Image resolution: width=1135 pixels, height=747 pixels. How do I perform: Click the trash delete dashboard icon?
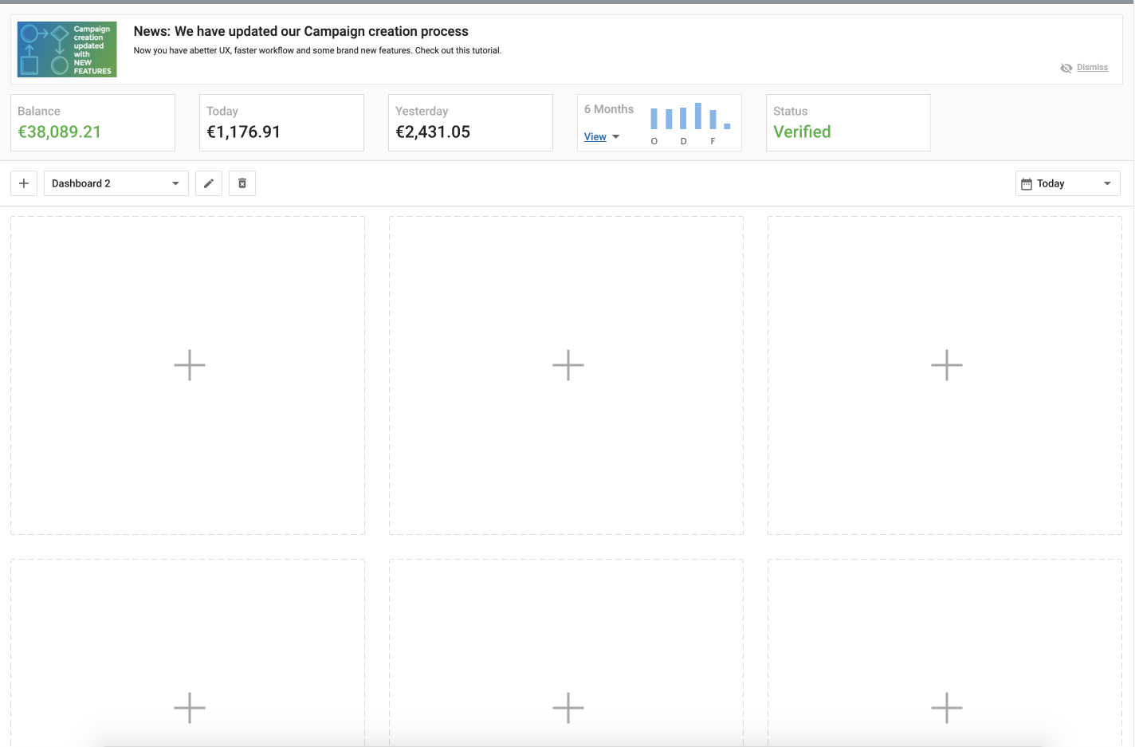pyautogui.click(x=242, y=183)
